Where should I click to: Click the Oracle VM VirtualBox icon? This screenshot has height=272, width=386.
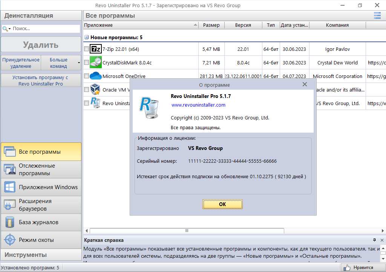click(x=95, y=89)
